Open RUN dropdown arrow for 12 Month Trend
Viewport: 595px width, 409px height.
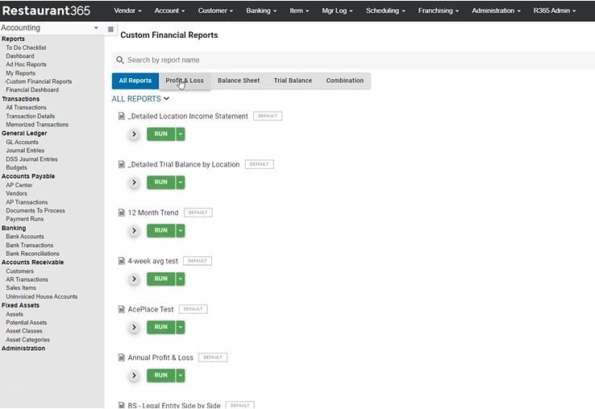pos(181,230)
